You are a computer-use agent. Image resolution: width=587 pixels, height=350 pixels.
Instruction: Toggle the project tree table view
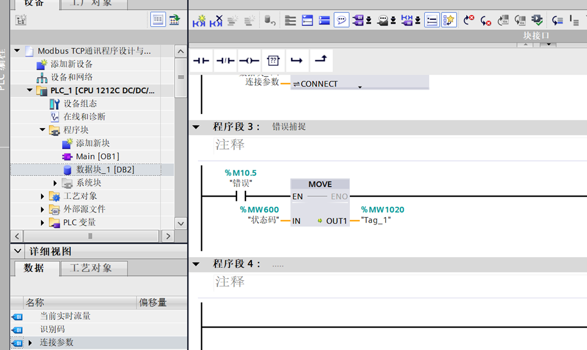tap(158, 19)
